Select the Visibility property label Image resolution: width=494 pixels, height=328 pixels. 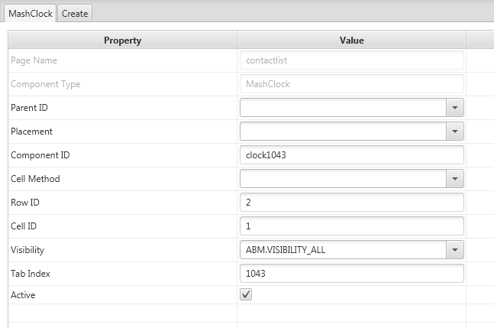(27, 249)
